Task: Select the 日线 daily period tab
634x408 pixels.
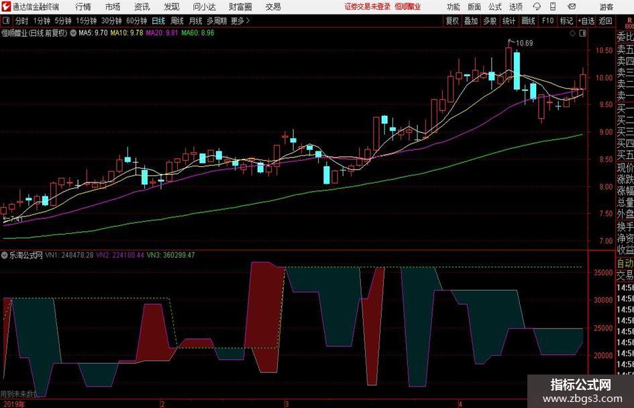Action: click(x=158, y=21)
